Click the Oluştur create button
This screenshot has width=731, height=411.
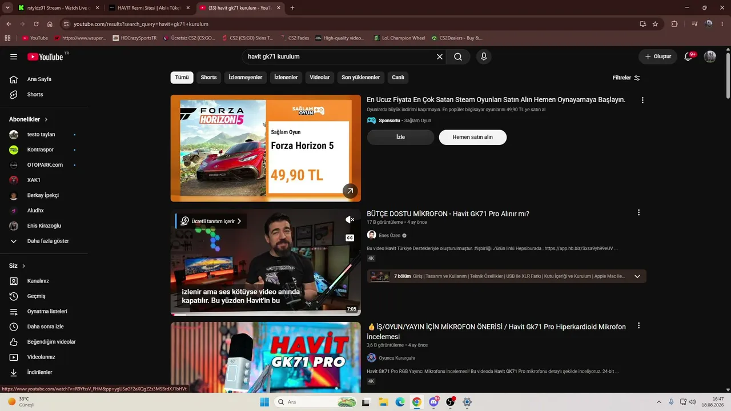point(658,57)
